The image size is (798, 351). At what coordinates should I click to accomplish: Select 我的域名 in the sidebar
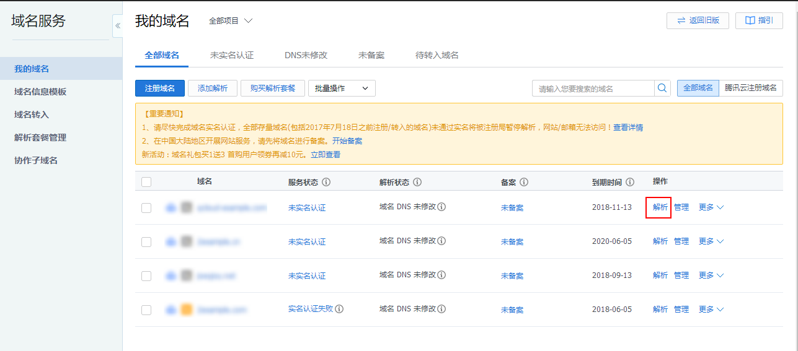[61, 69]
